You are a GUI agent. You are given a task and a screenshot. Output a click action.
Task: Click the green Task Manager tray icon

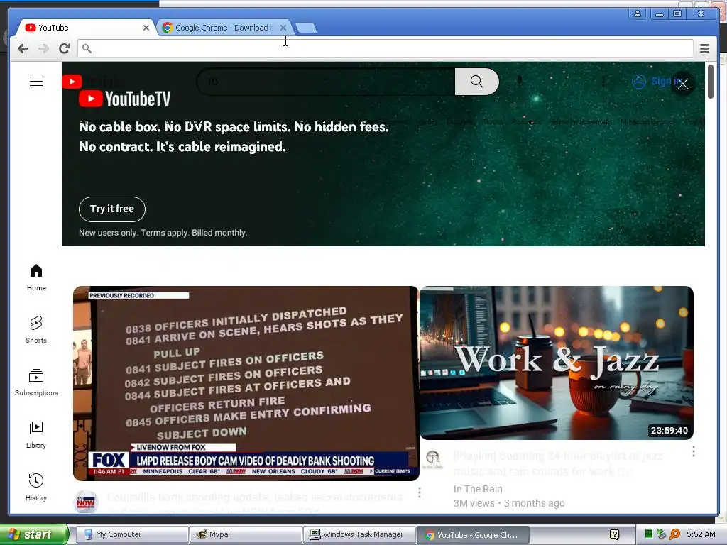648,534
